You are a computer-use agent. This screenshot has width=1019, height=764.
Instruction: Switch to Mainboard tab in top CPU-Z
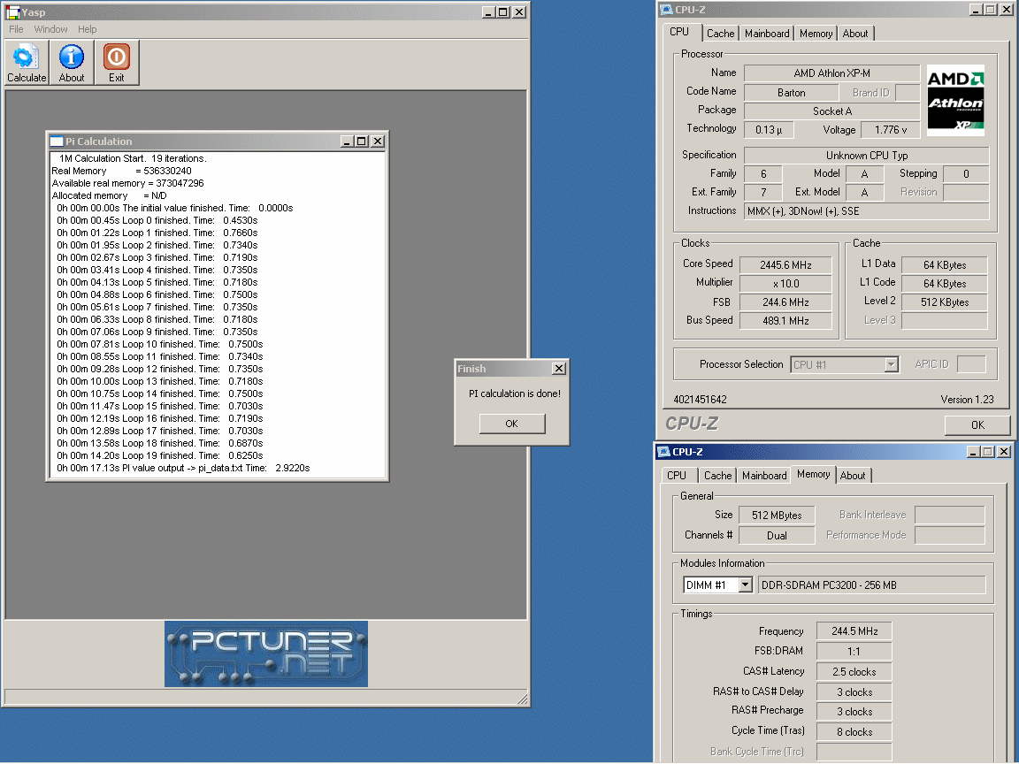767,33
